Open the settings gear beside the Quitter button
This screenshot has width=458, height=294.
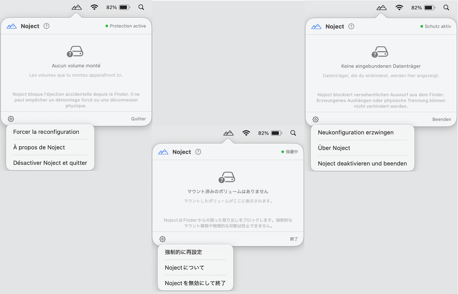(x=11, y=119)
